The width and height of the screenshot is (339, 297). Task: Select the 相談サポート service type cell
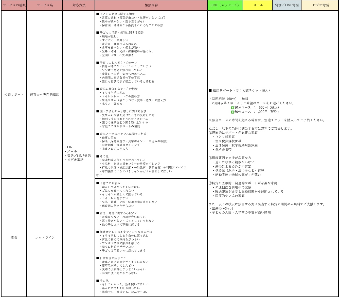pyautogui.click(x=14, y=94)
